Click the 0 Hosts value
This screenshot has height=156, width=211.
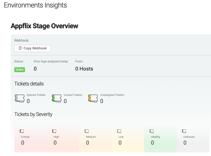84,69
